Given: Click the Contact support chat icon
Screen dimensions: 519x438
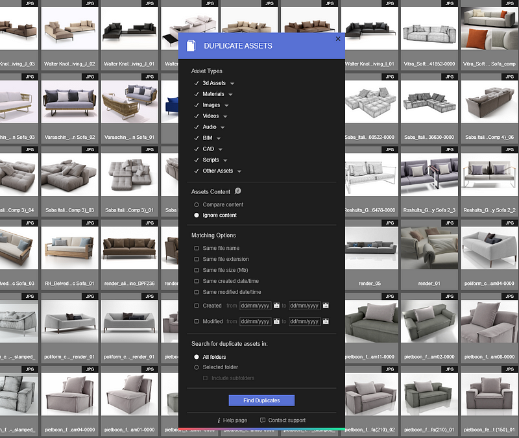Looking at the screenshot, I should pyautogui.click(x=263, y=420).
